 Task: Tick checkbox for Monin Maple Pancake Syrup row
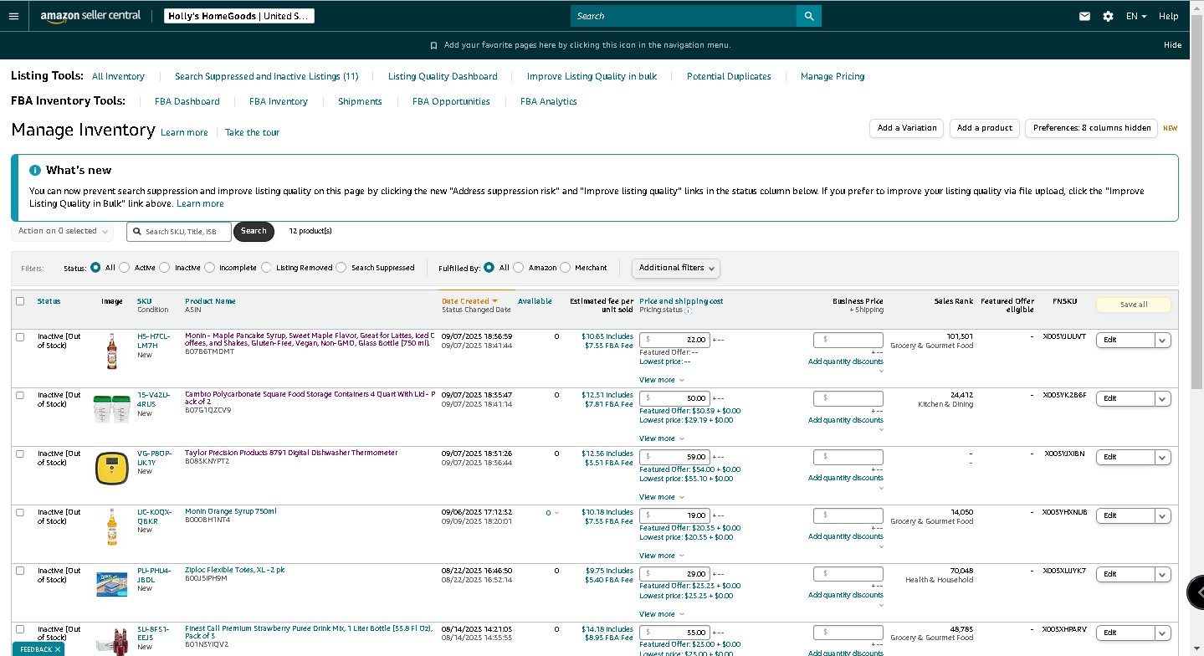[x=20, y=336]
